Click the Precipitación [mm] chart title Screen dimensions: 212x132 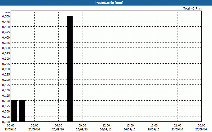109,3
